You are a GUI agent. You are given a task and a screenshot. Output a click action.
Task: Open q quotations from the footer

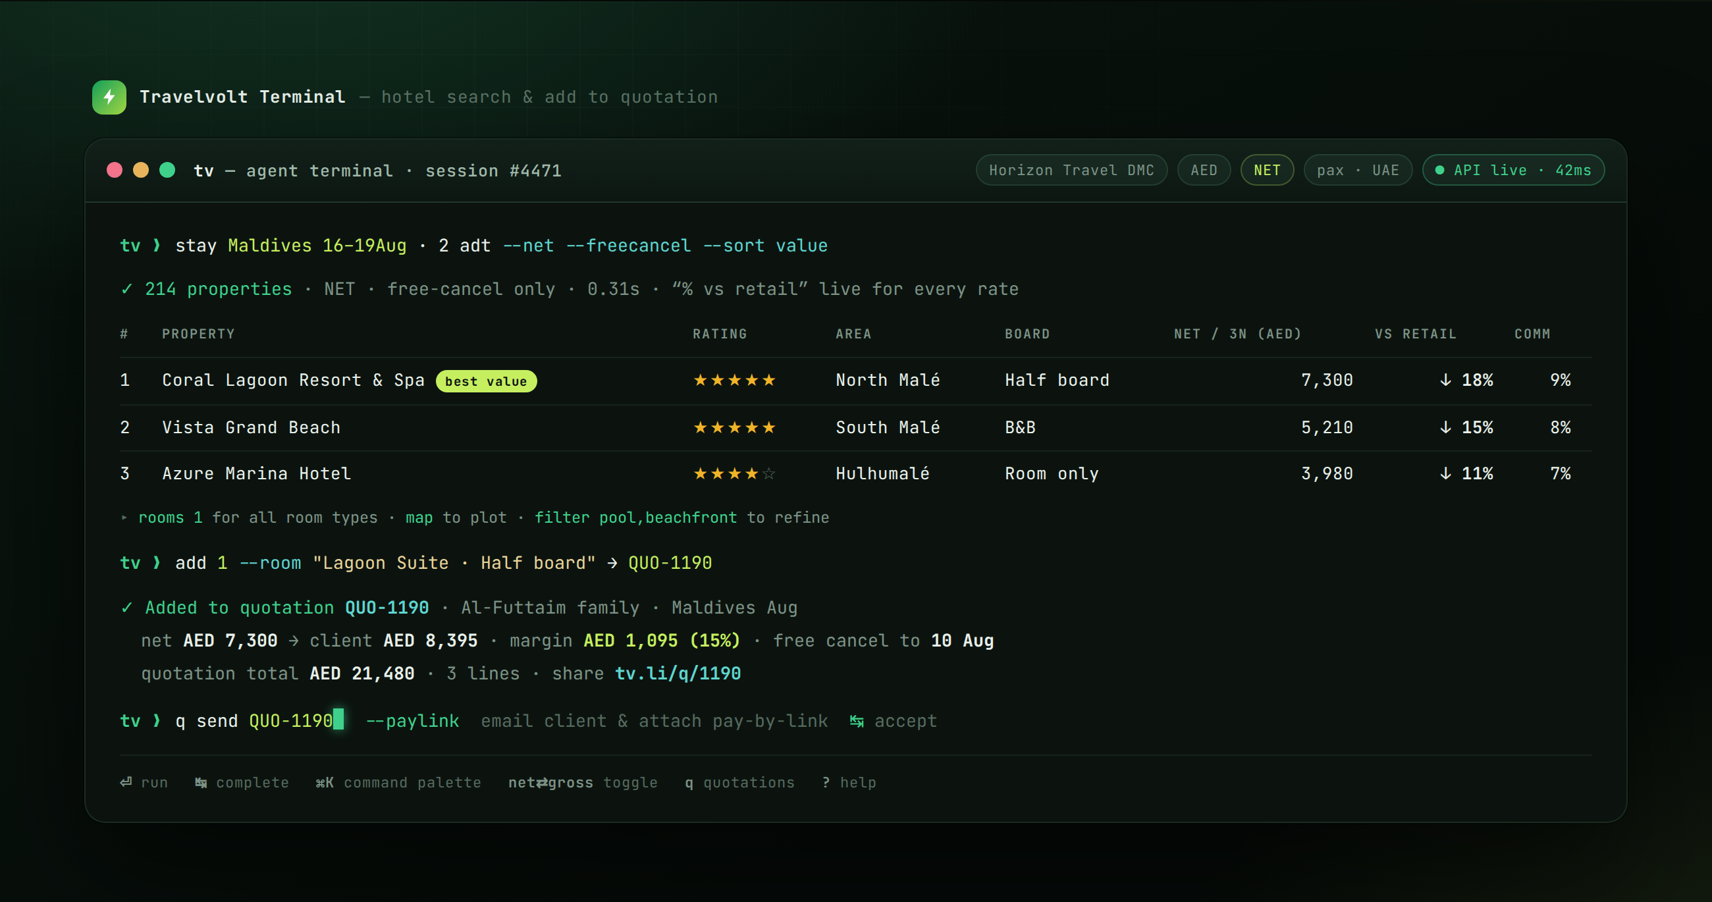click(x=739, y=782)
